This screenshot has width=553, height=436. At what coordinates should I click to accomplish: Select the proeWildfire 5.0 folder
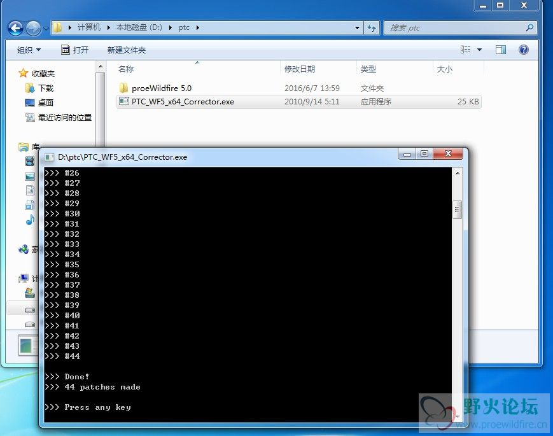point(162,88)
